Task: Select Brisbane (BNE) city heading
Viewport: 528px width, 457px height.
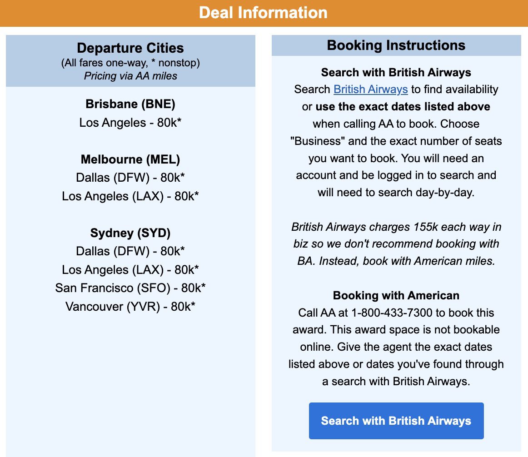Action: [130, 104]
